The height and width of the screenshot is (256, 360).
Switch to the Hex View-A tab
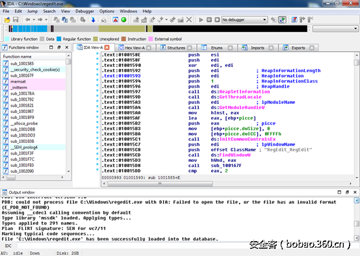tap(135, 47)
